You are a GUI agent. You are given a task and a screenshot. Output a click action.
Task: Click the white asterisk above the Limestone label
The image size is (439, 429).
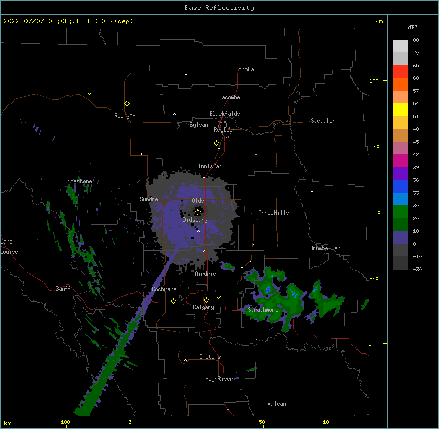pyautogui.click(x=78, y=176)
